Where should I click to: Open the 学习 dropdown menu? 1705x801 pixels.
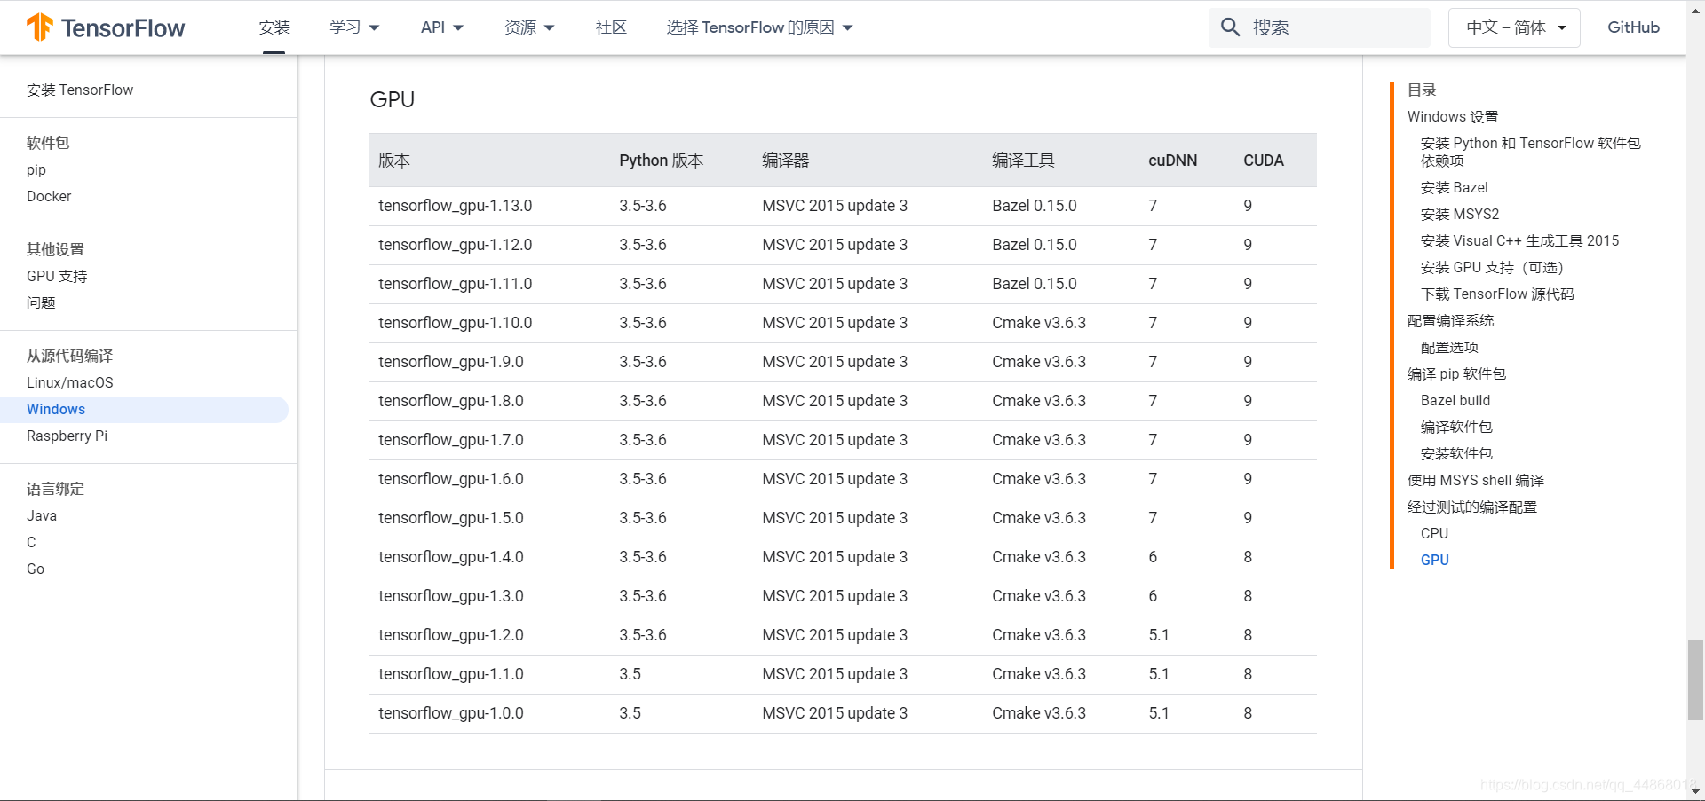pos(354,27)
